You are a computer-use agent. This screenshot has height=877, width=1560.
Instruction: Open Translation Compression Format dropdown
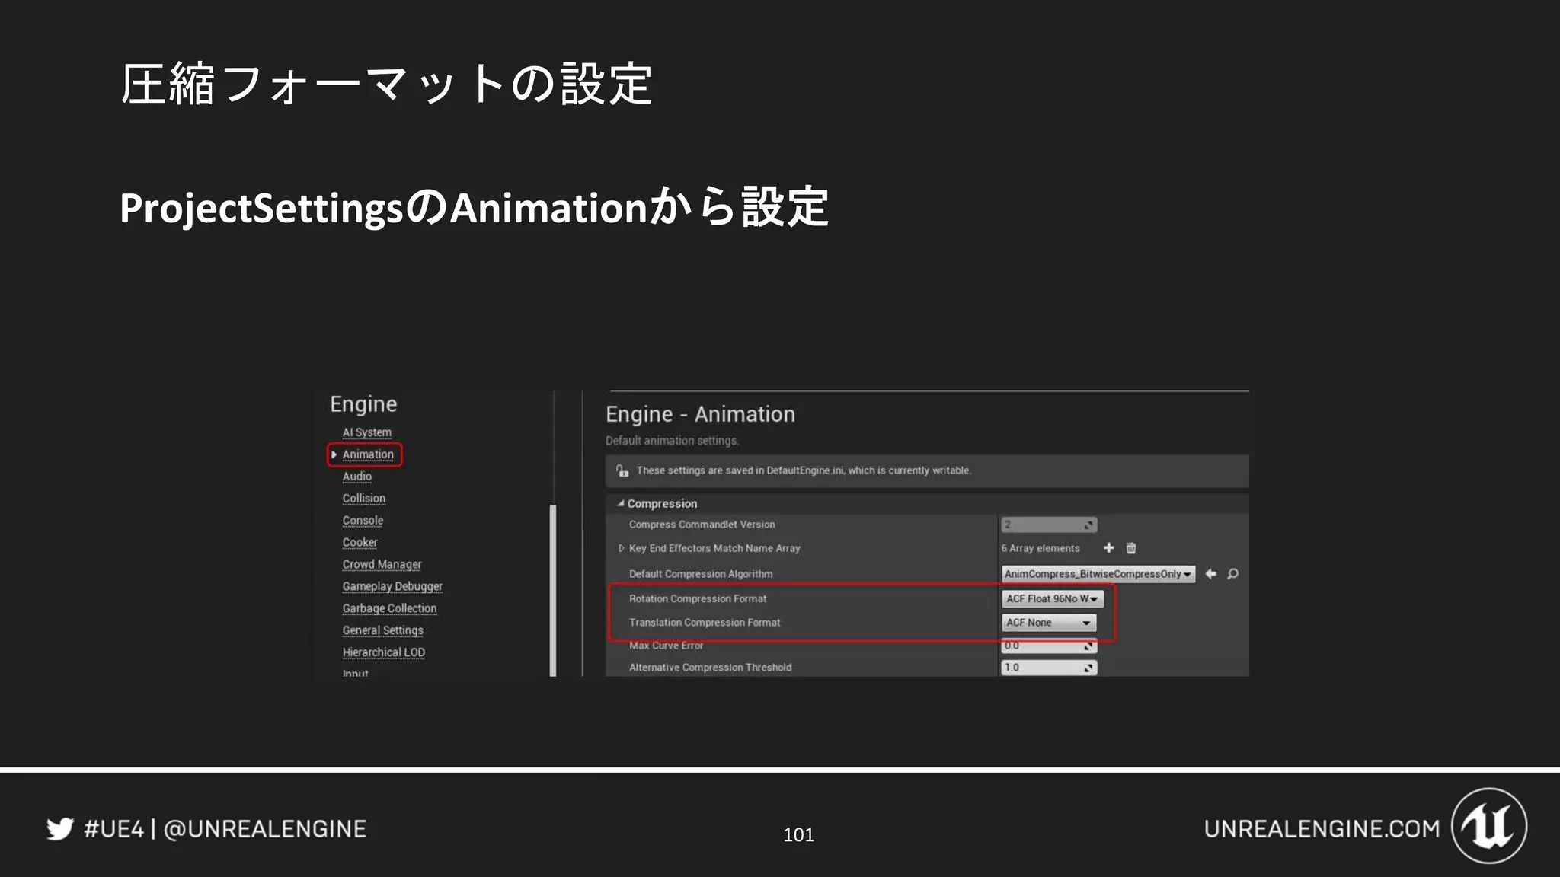click(x=1049, y=623)
